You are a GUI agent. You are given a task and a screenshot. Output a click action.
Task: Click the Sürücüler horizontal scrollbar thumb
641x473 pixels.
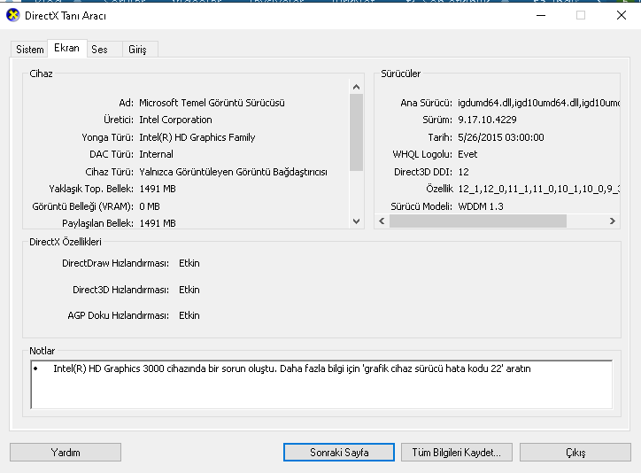[477, 221]
